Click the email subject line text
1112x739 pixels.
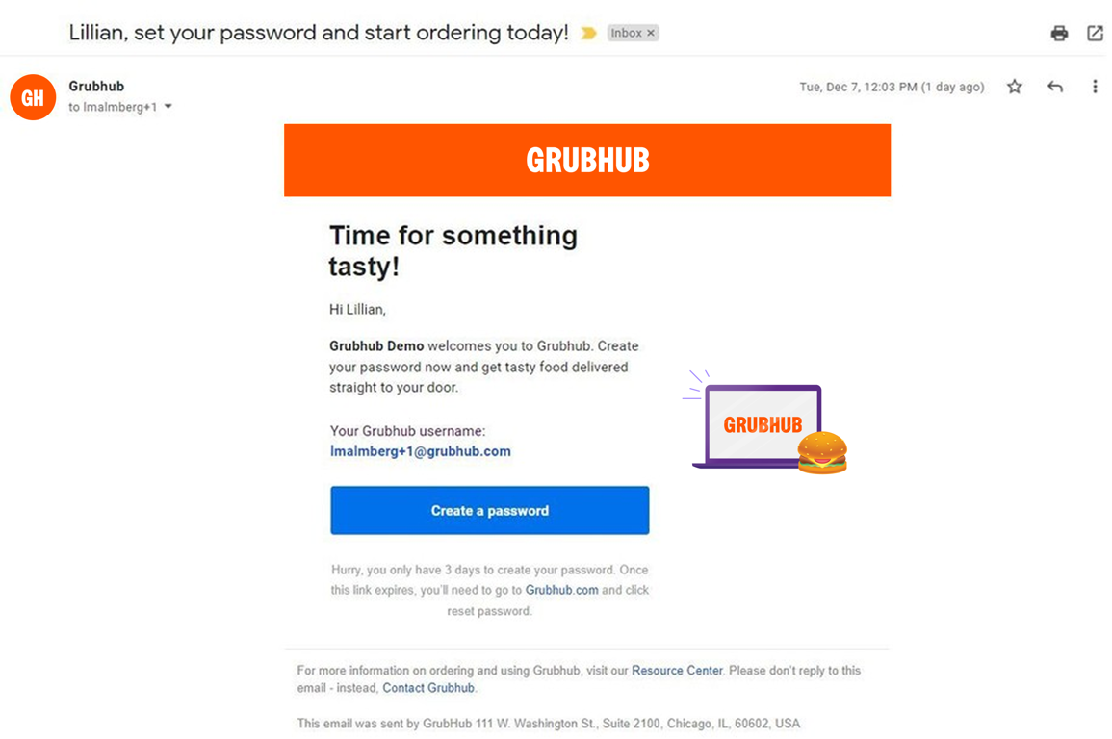click(319, 33)
